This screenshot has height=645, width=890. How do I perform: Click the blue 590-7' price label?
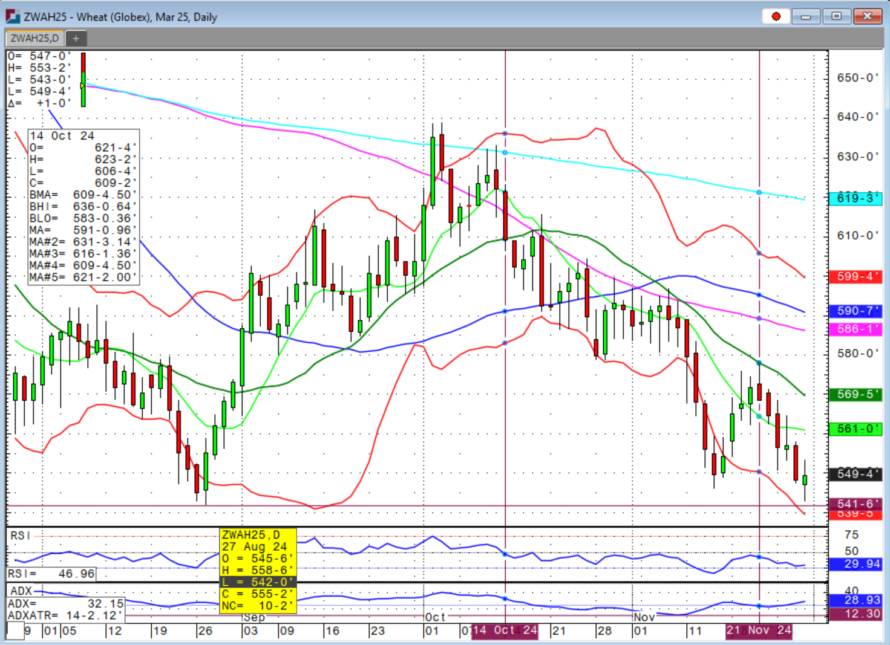pyautogui.click(x=856, y=311)
